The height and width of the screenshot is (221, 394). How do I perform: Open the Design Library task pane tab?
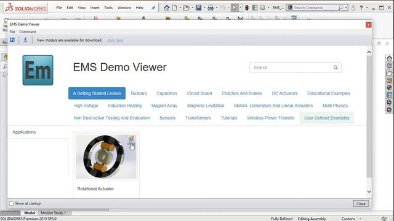click(389, 66)
